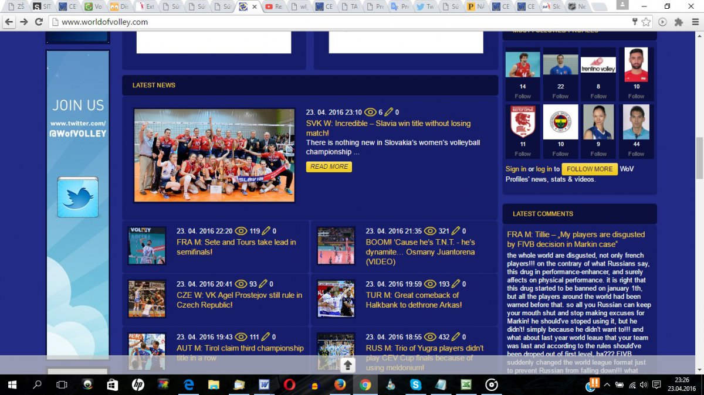Open 'TUR M: Great comeback of Halkbank' article

[x=414, y=300]
